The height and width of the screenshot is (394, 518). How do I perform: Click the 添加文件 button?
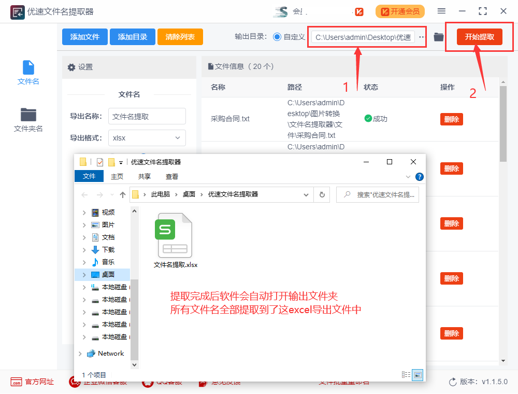point(85,37)
